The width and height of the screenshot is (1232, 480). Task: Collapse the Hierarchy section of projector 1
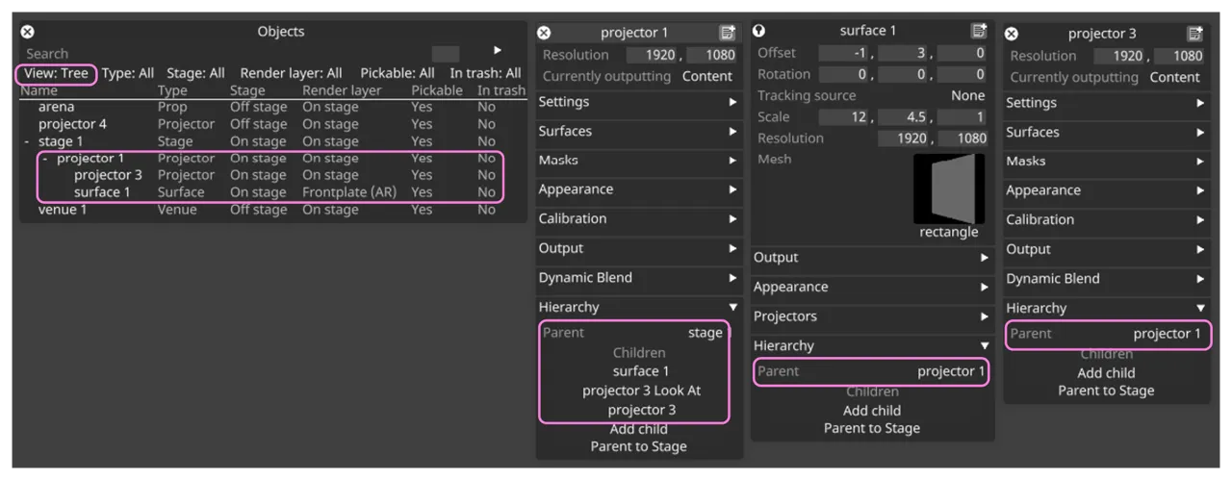(639, 307)
